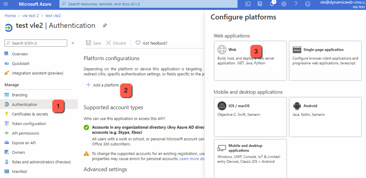Open the hamburger portal menu
This screenshot has width=366, height=178.
coord(6,4)
